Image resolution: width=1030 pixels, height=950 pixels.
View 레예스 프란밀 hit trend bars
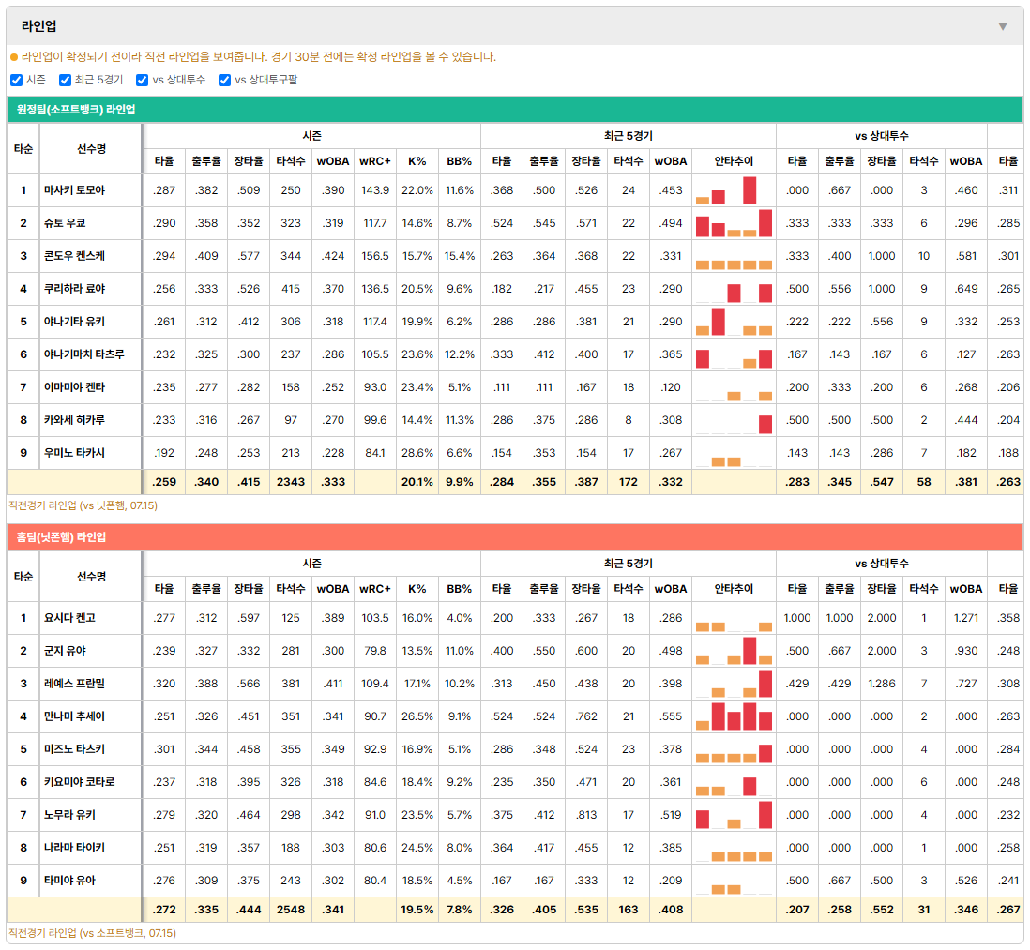(x=734, y=684)
